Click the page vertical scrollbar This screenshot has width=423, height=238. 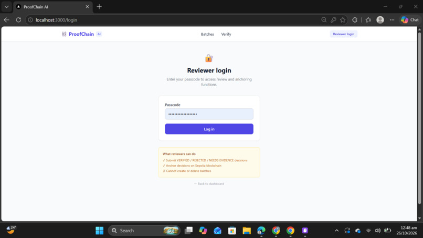pyautogui.click(x=419, y=118)
